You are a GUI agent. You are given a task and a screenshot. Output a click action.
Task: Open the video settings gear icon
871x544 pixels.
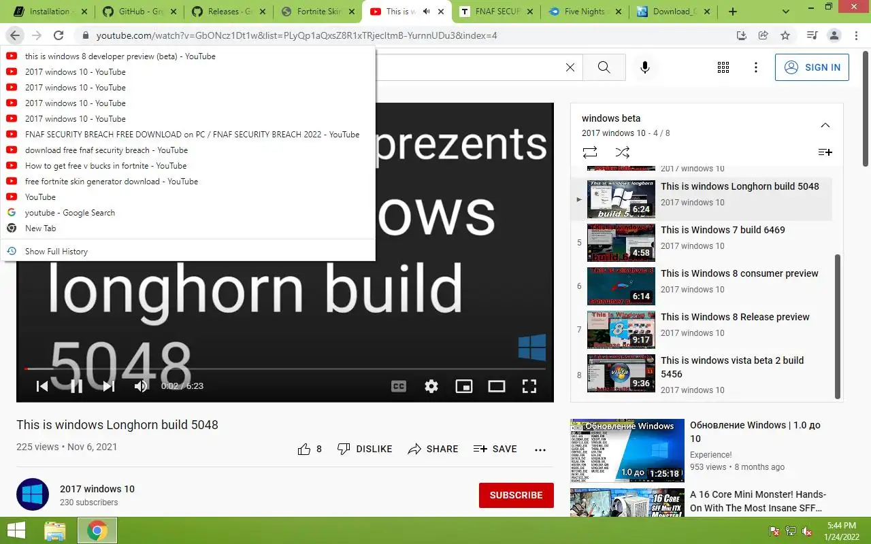tap(431, 386)
